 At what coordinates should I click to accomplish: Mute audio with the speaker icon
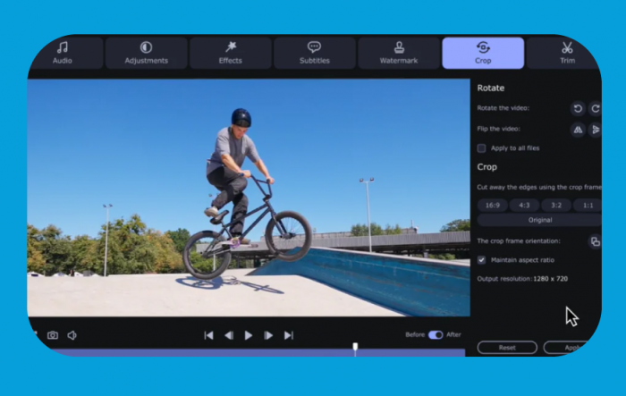[72, 335]
